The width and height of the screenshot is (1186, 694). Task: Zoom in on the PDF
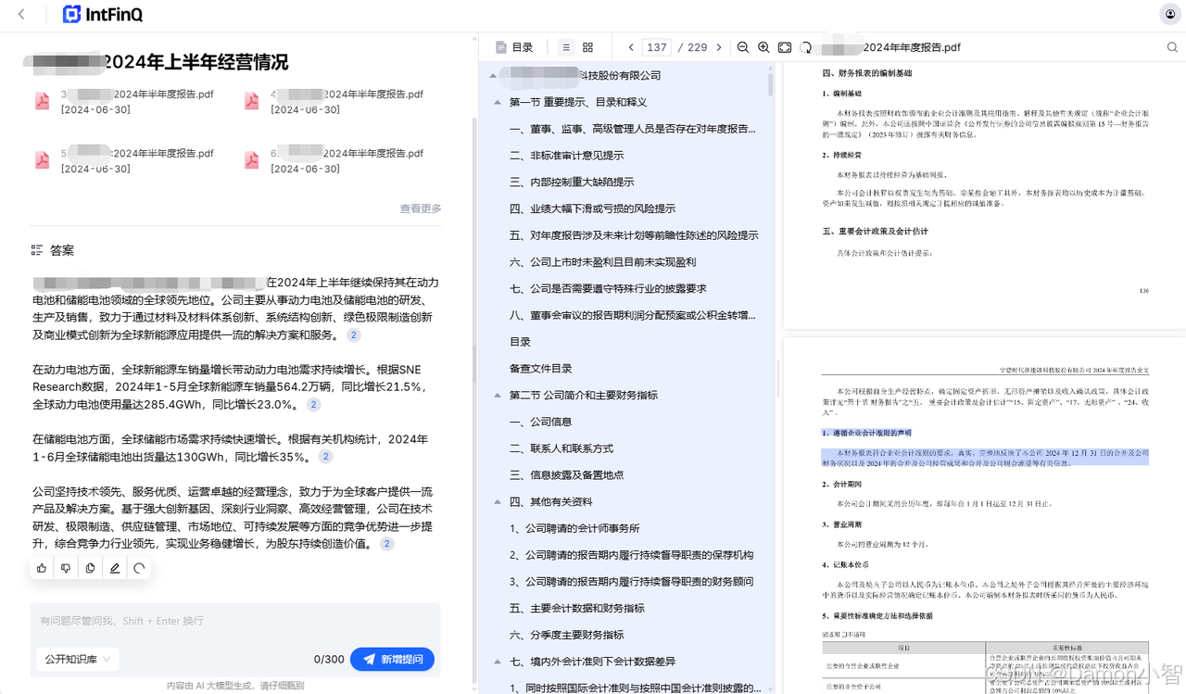tap(763, 47)
